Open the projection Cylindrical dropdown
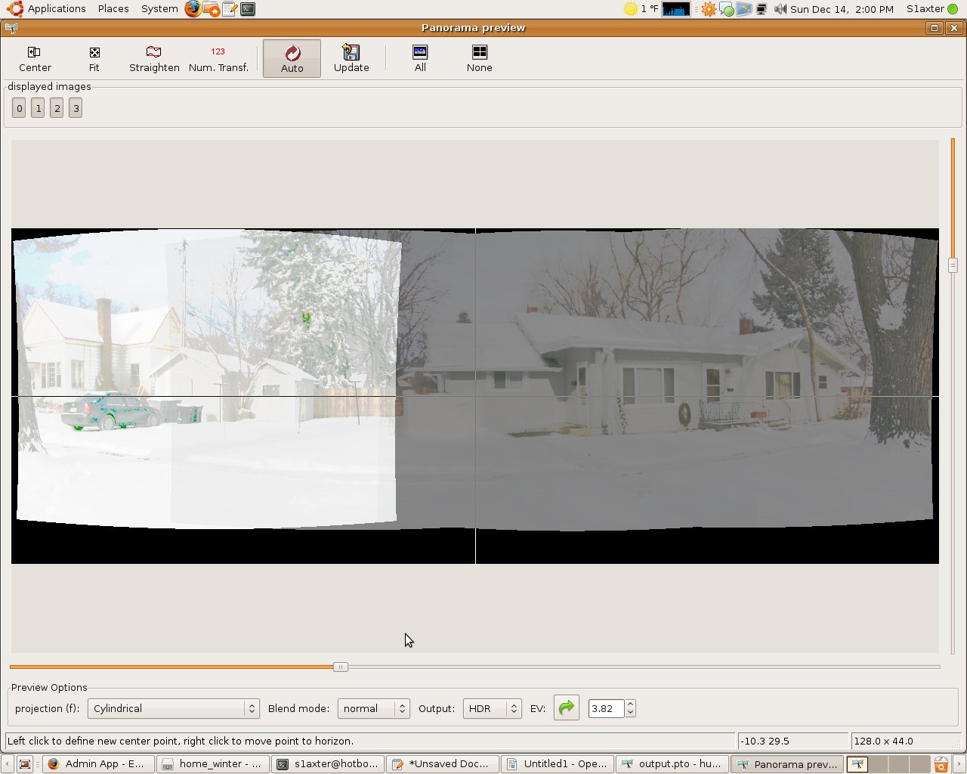 [x=173, y=708]
